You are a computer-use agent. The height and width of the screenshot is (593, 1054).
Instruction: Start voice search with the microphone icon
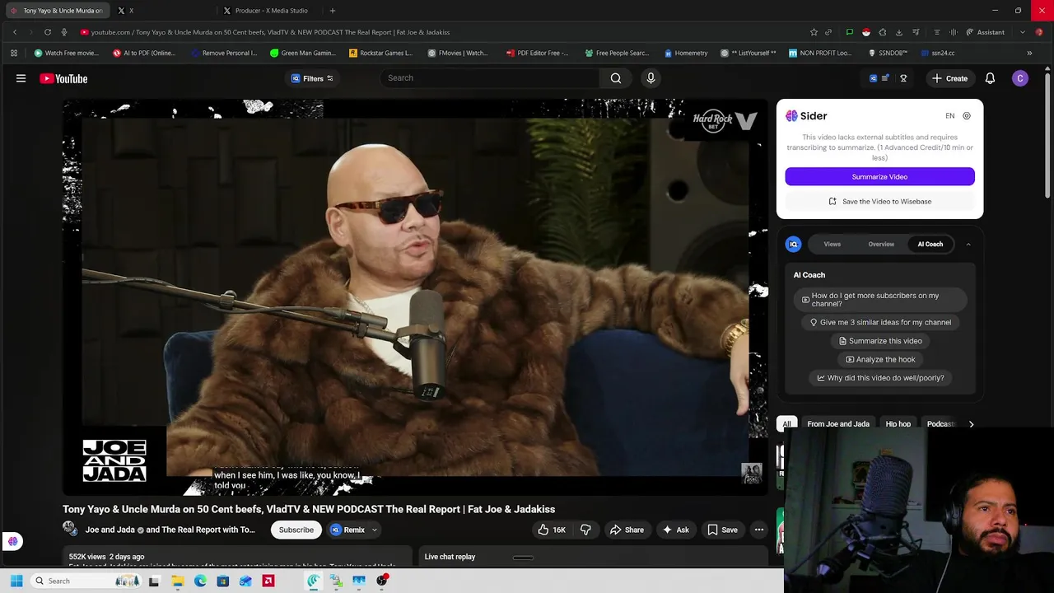coord(651,78)
